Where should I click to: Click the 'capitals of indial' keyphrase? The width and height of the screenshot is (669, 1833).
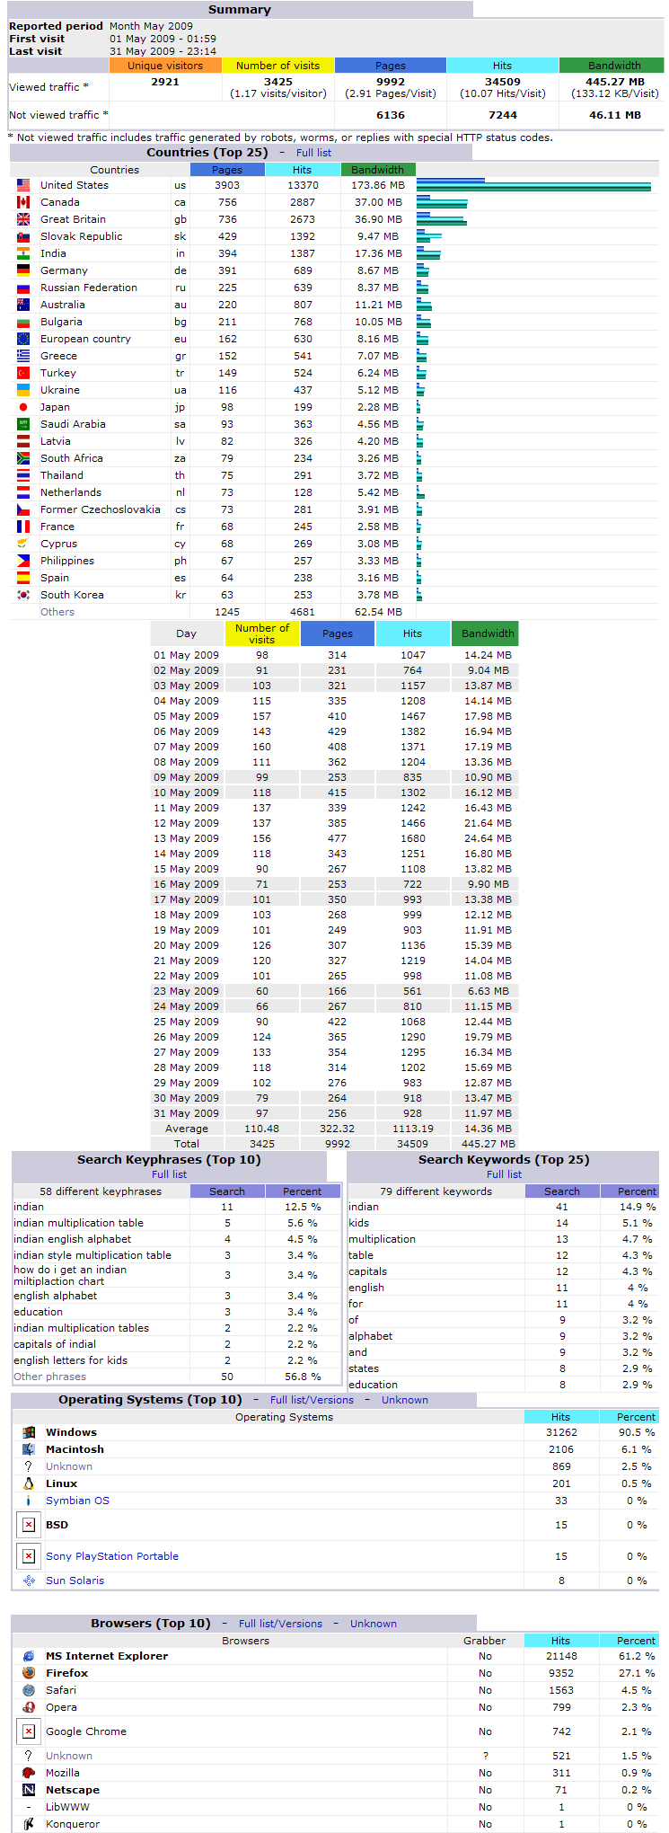tap(55, 1344)
